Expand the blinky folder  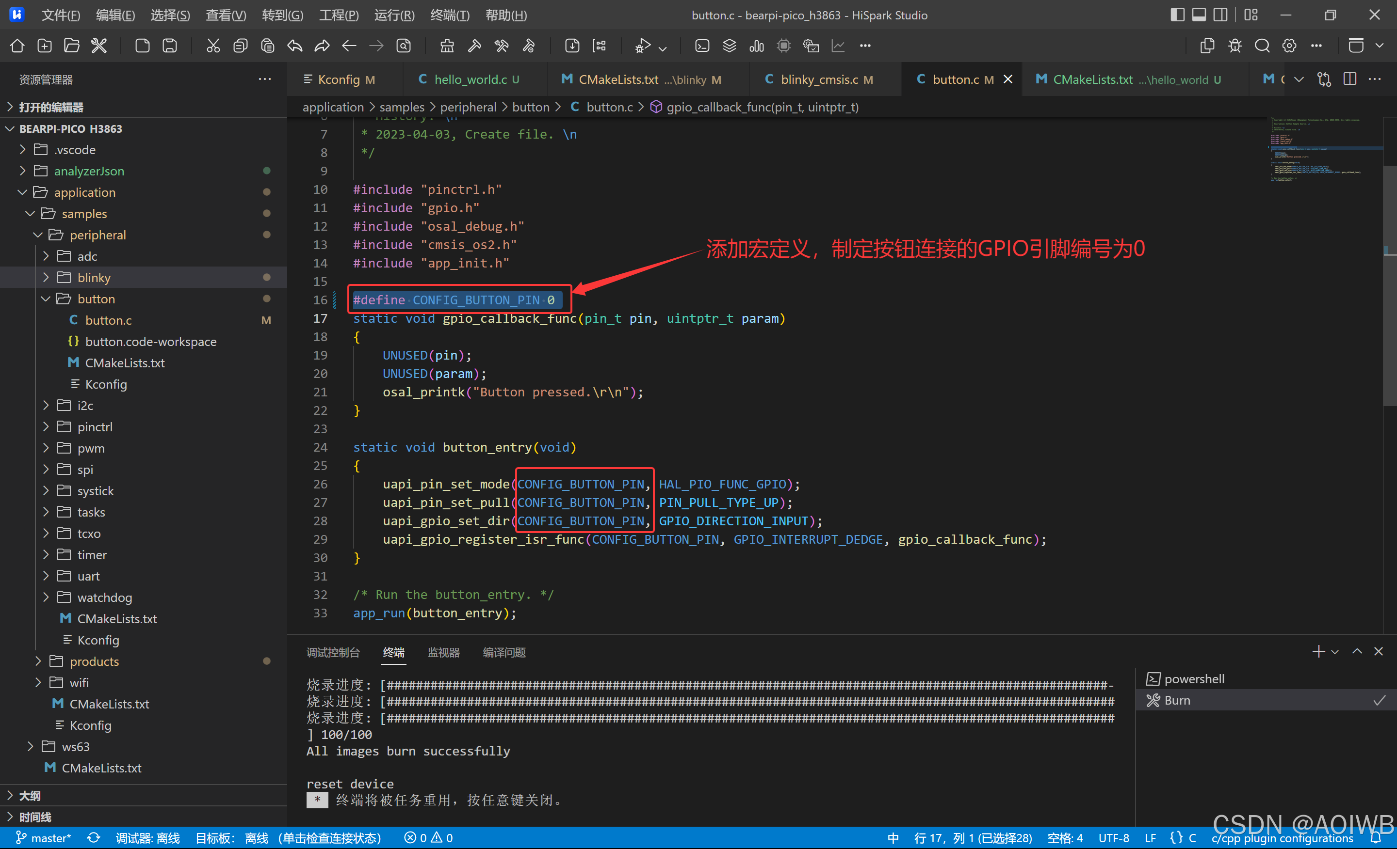94,278
